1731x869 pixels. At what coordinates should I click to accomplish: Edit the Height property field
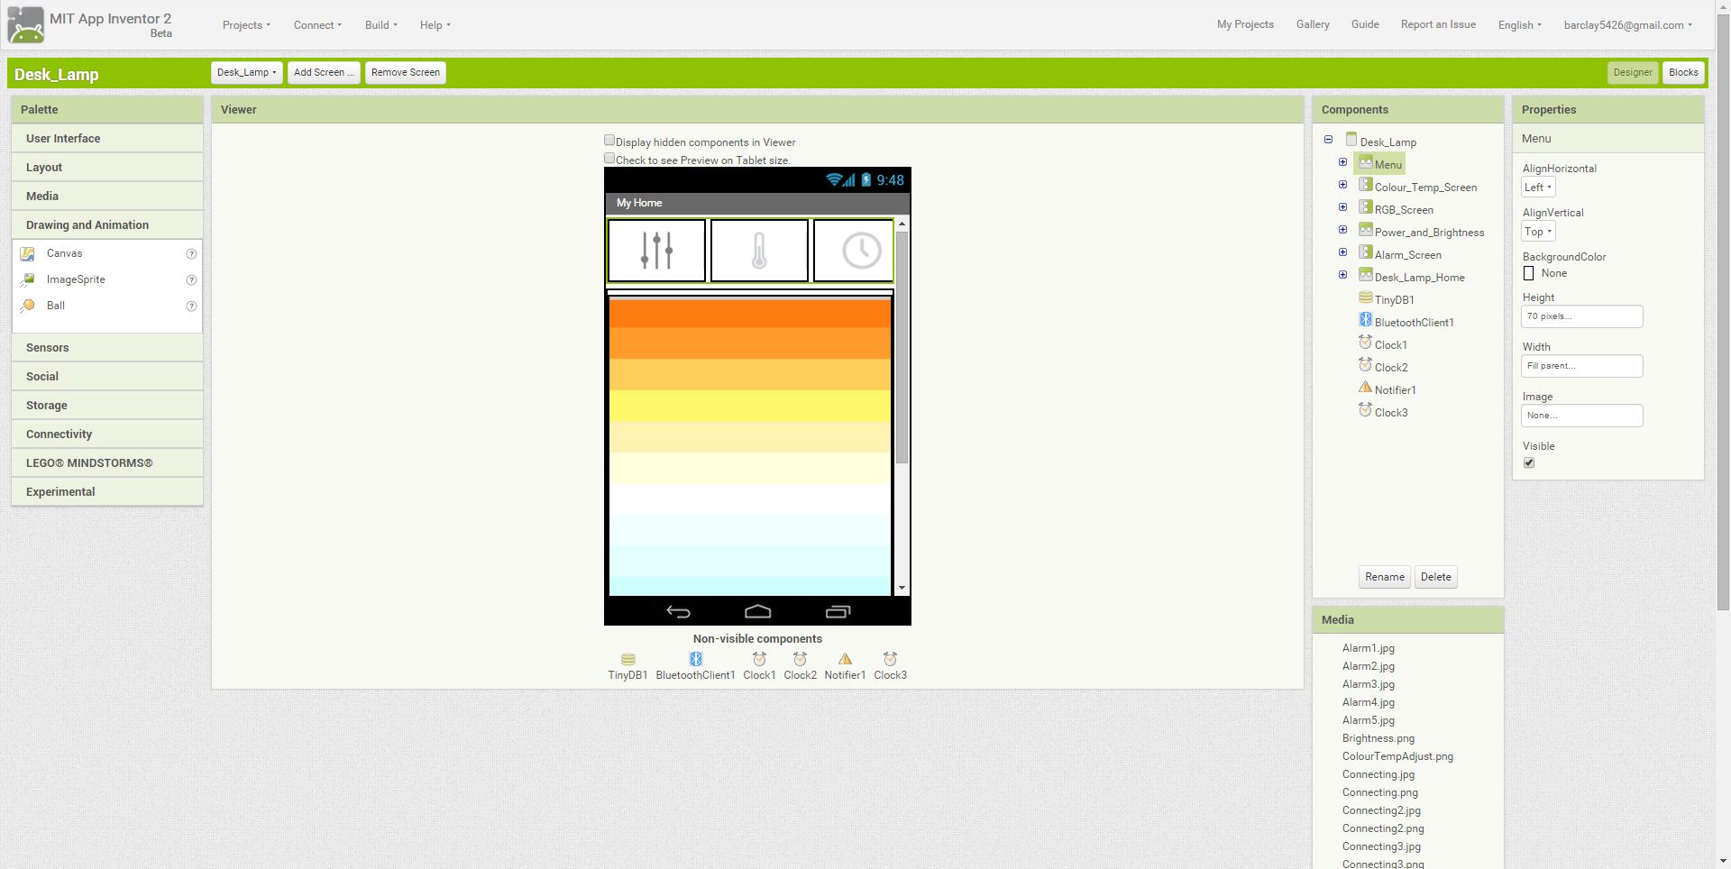click(1582, 316)
